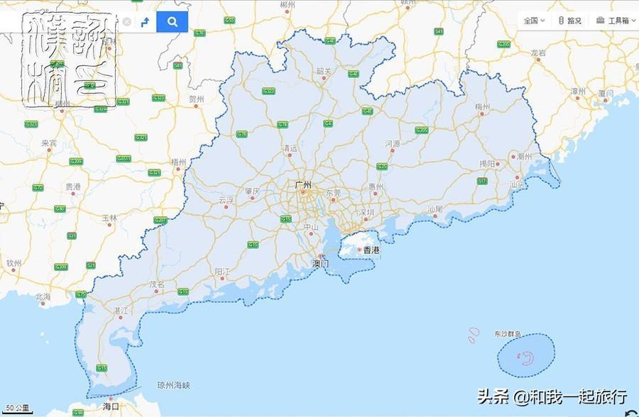
Task: Click the 东沙群岛 island label
Action: [507, 333]
